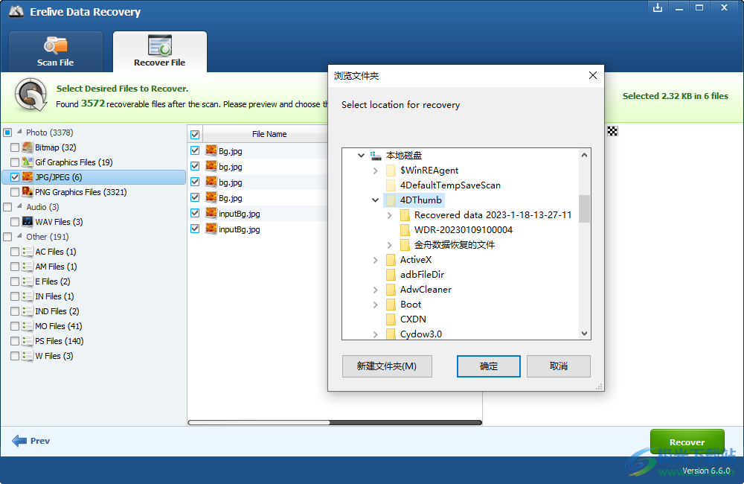
Task: Collapse the Photo category tree
Action: (19, 132)
